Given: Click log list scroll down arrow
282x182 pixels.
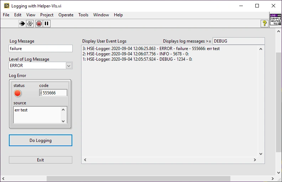Looking at the screenshot, I should pyautogui.click(x=261, y=154).
